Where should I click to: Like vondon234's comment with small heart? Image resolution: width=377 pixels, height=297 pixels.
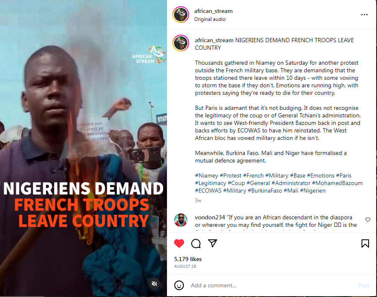[368, 220]
